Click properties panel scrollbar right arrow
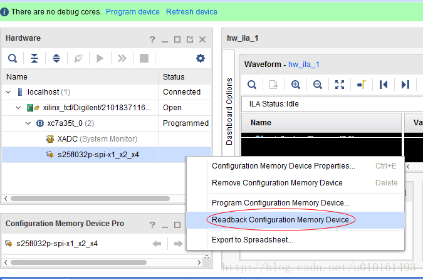Viewport: 423px width, 280px height. pyautogui.click(x=199, y=262)
